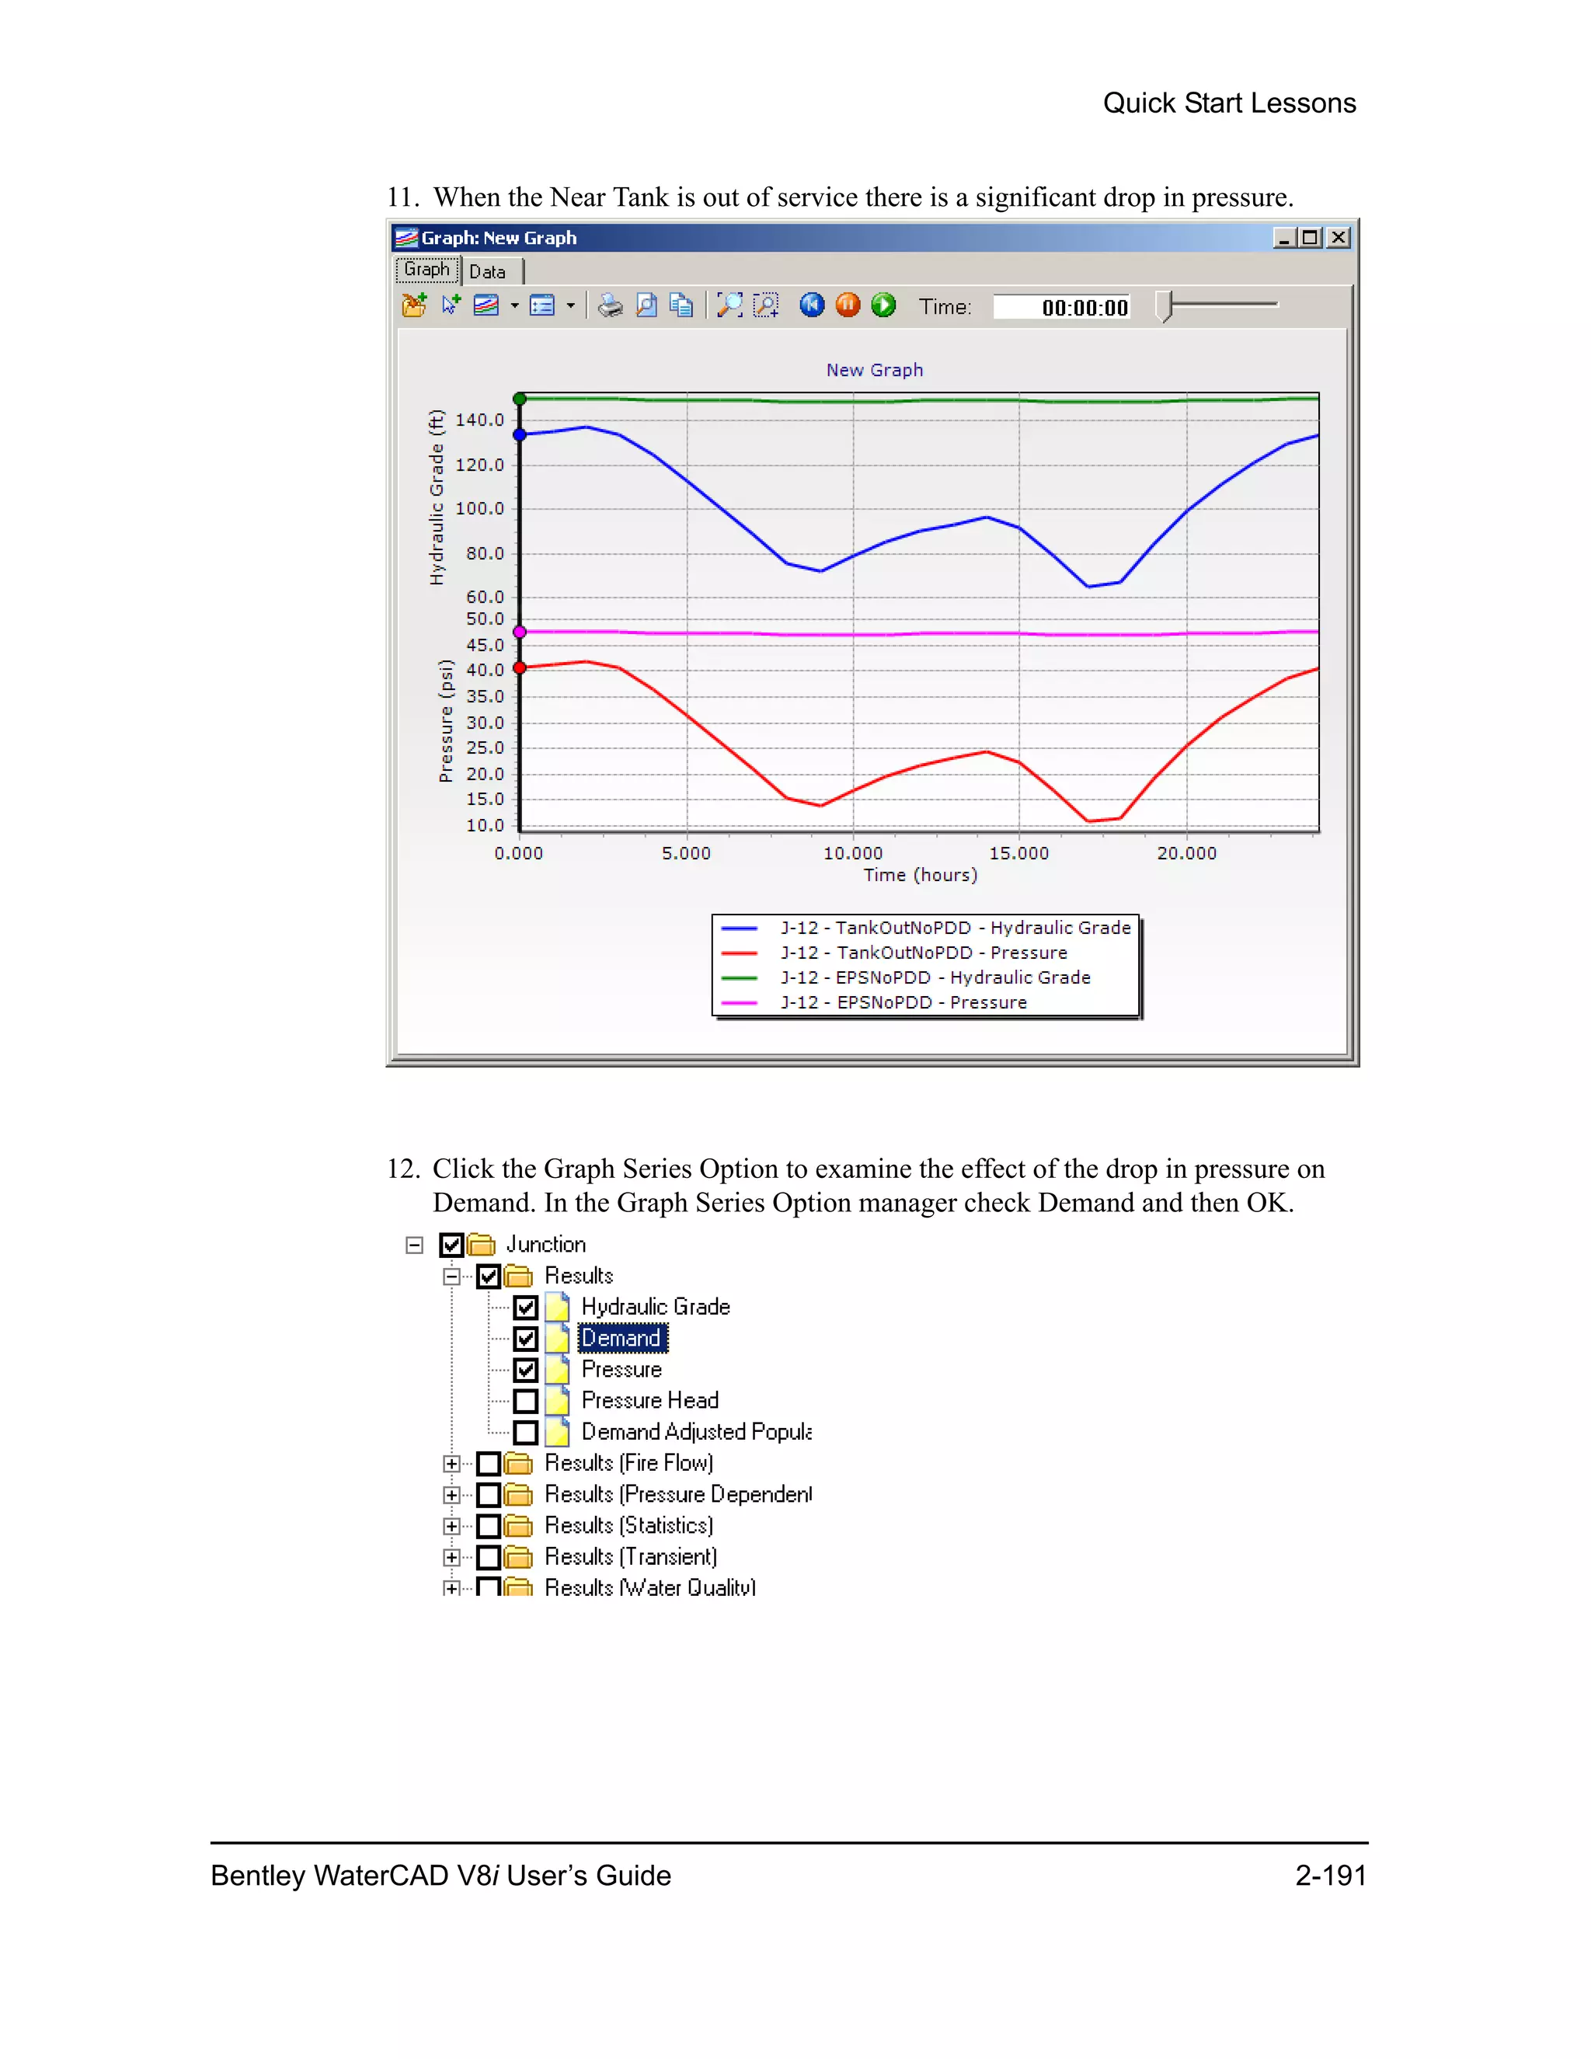The height and width of the screenshot is (2059, 1591).
Task: Uncheck the Pressure checkbox
Action: (526, 1370)
